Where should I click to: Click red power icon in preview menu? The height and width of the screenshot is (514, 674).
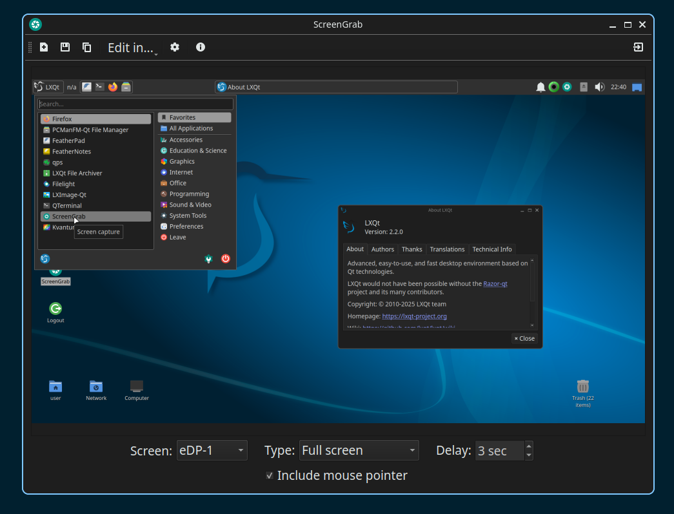tap(226, 258)
